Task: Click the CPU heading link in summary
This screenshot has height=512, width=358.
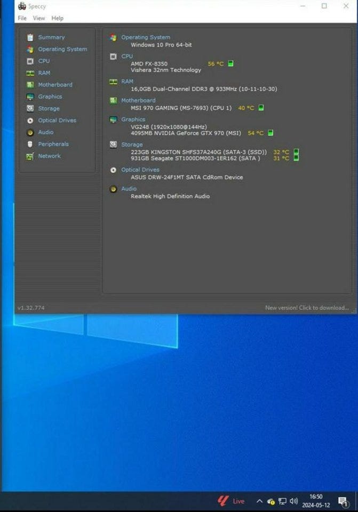Action: (x=127, y=56)
